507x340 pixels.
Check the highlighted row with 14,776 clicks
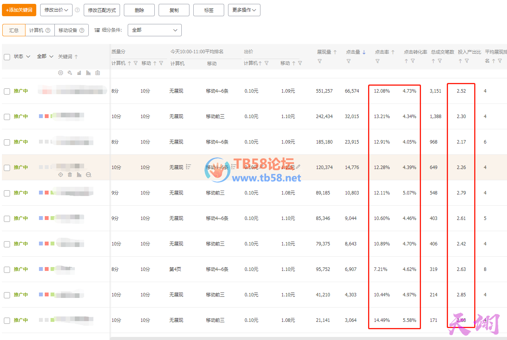pyautogui.click(x=7, y=167)
